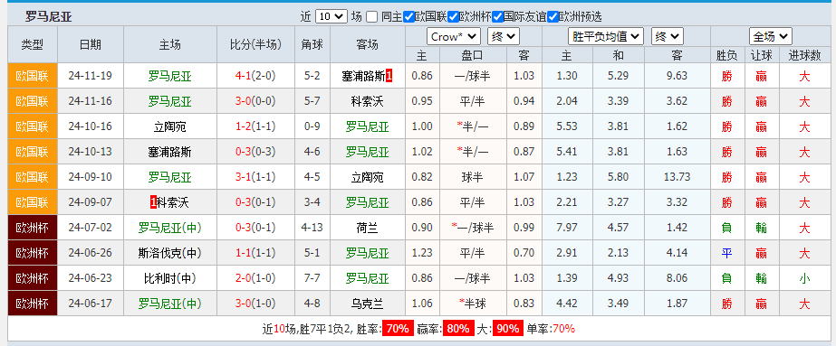Click the corner count 0-9
The width and height of the screenshot is (836, 346).
tap(312, 126)
